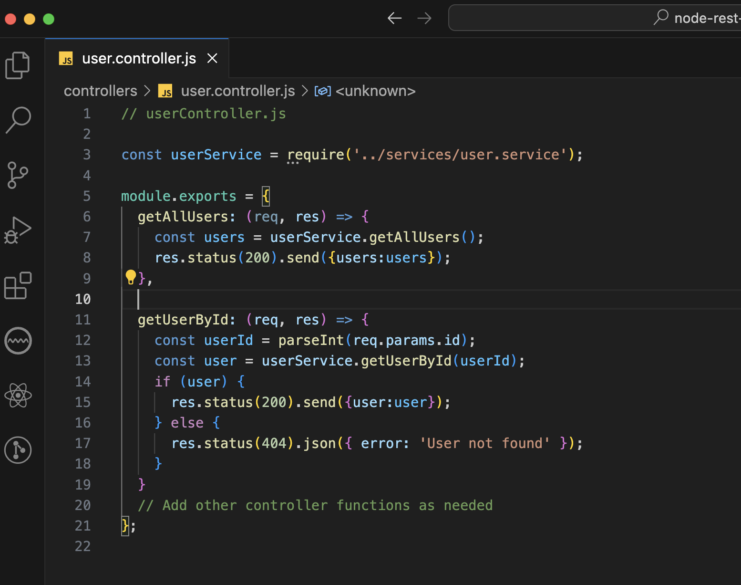Open the Git graph circle icon
Viewport: 741px width, 585px height.
18,450
